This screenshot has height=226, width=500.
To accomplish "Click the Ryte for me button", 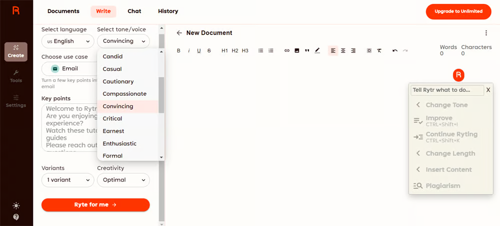I will click(95, 205).
